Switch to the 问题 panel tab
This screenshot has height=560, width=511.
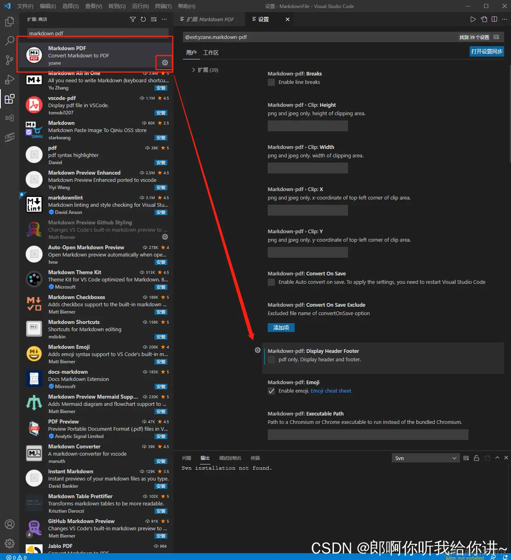click(x=187, y=458)
